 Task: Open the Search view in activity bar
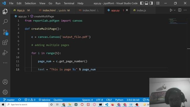5,22
